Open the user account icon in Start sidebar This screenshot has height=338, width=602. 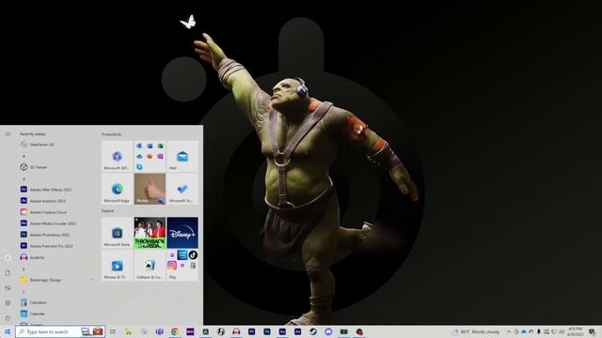[x=8, y=258]
